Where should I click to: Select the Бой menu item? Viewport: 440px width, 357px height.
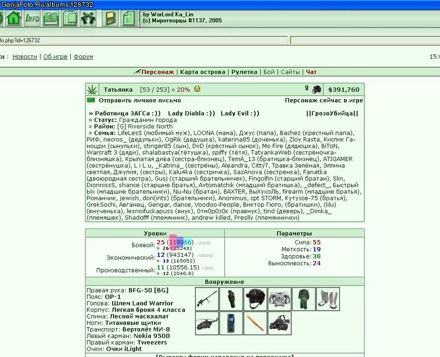point(269,72)
